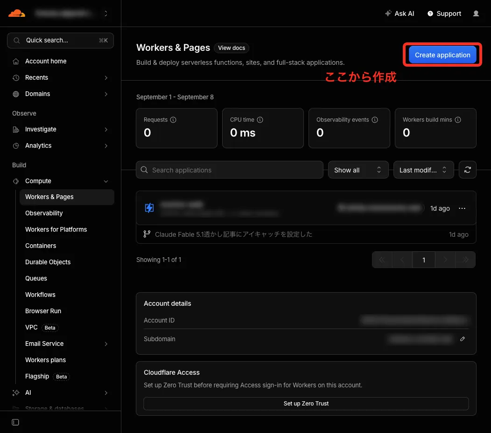The image size is (491, 433).
Task: Click the Workers build mins info icon
Action: pyautogui.click(x=458, y=120)
